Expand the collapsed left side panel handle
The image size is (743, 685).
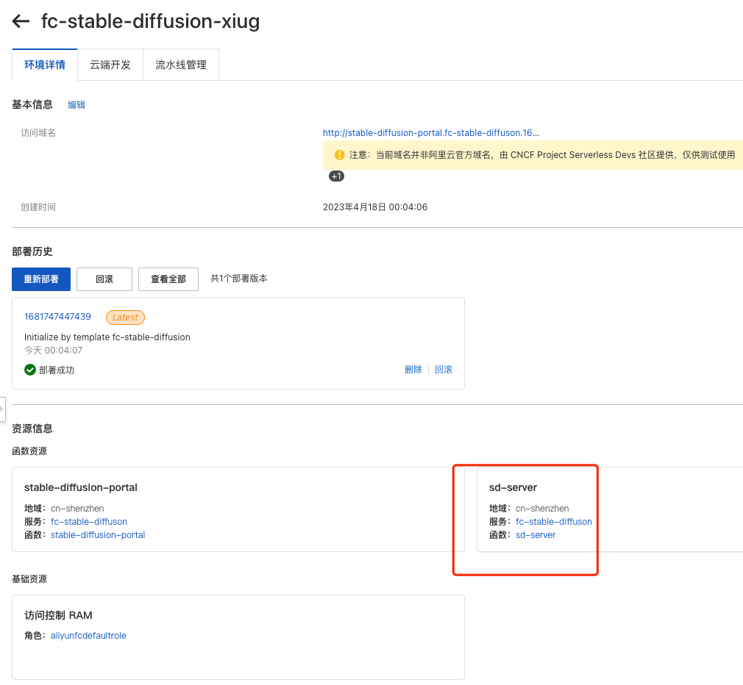coord(2,409)
